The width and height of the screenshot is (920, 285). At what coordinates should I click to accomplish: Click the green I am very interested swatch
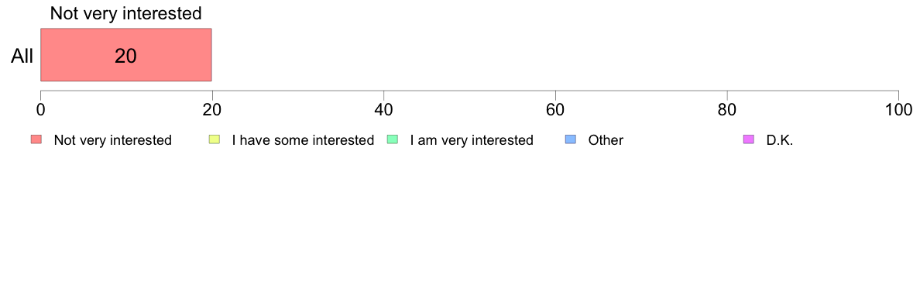pyautogui.click(x=393, y=139)
